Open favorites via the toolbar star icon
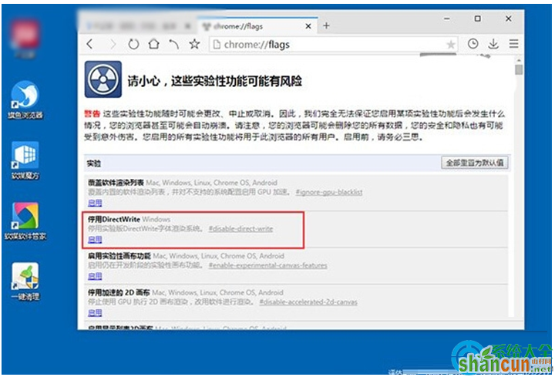The width and height of the screenshot is (555, 377). [x=194, y=44]
